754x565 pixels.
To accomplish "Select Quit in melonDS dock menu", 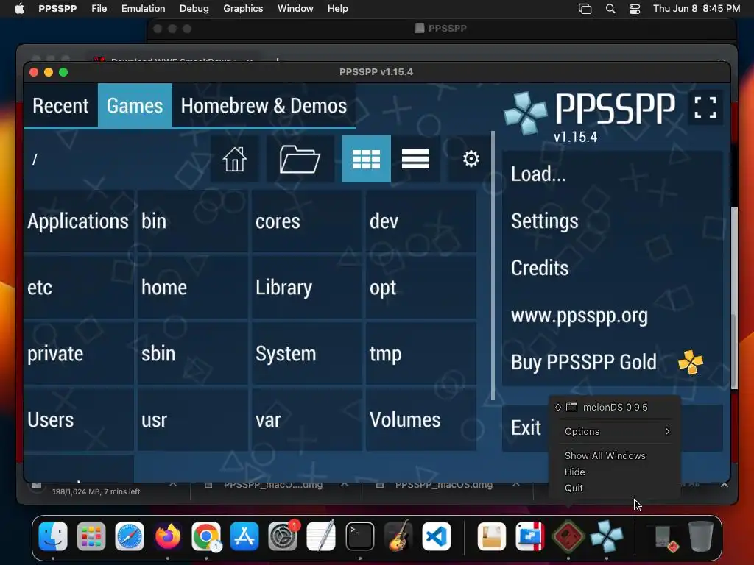I will click(x=615, y=488).
